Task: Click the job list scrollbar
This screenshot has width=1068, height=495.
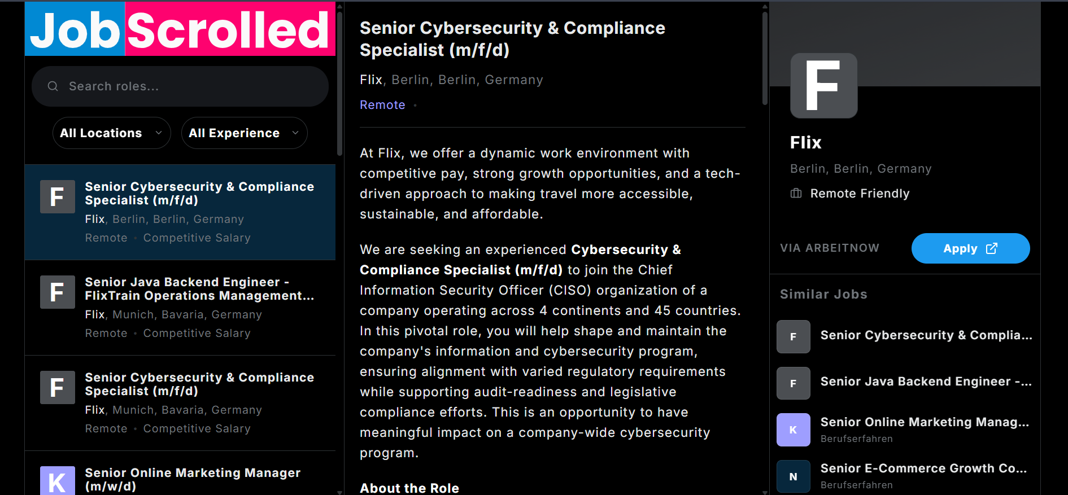Action: 339,85
